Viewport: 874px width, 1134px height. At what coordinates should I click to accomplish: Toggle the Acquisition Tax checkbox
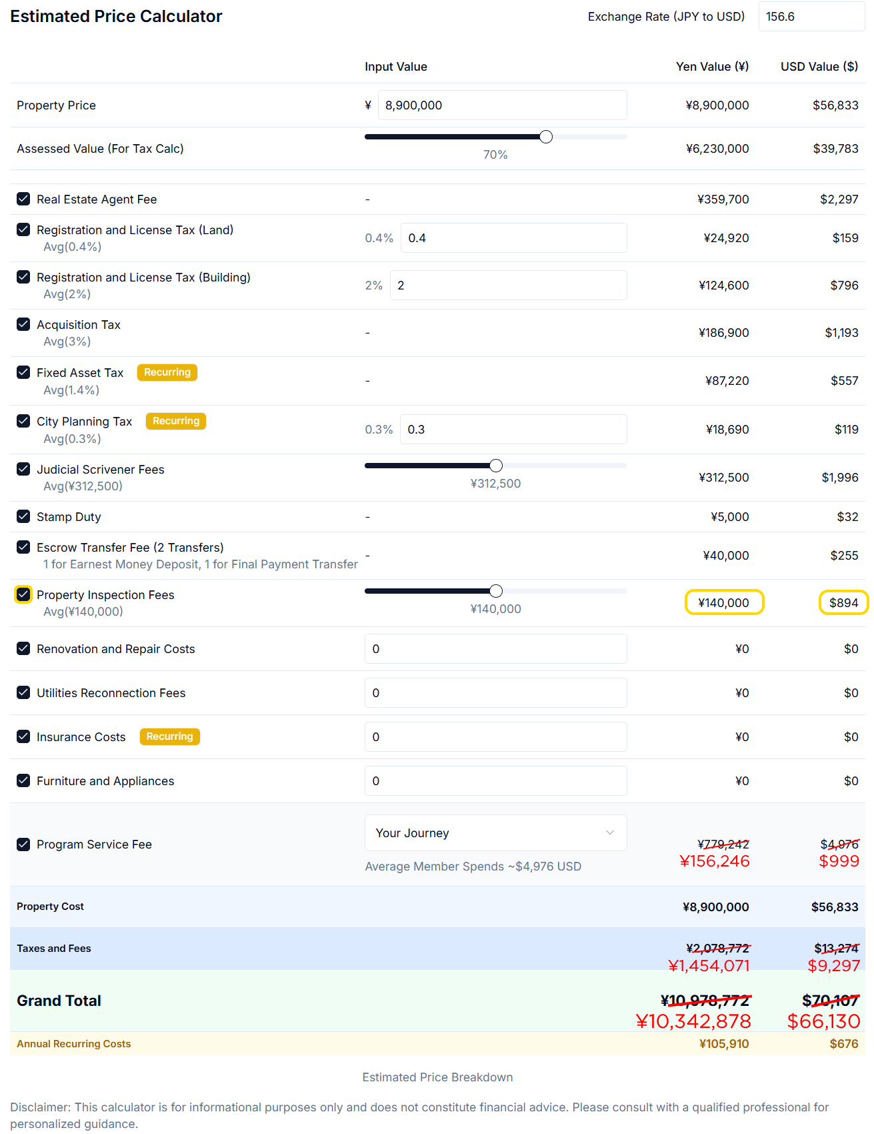[x=23, y=324]
